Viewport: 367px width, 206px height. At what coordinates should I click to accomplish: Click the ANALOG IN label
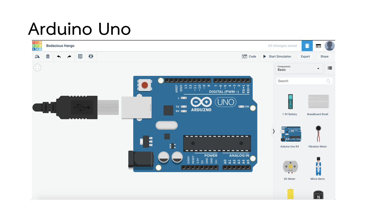[x=239, y=156]
